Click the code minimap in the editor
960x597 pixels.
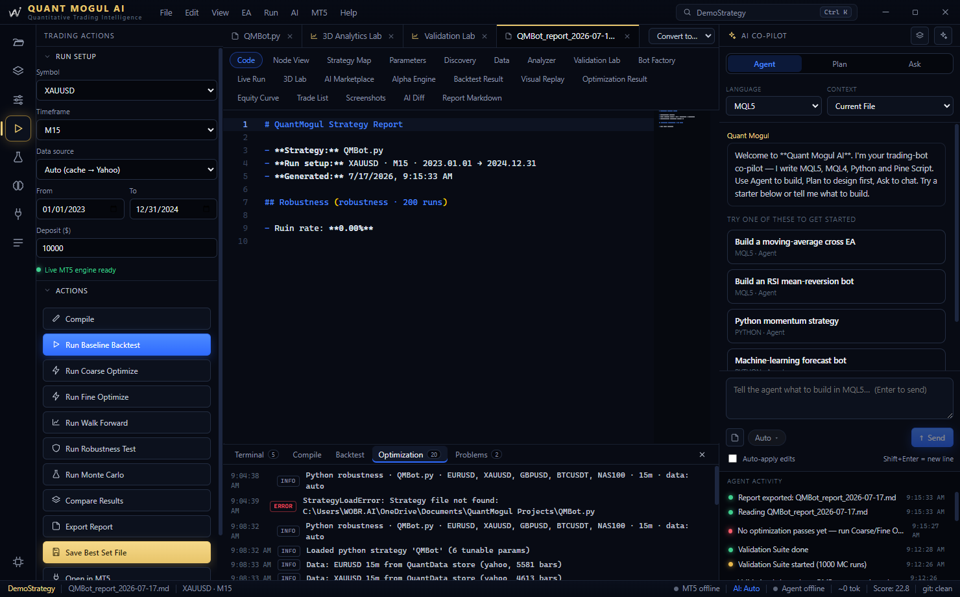[677, 119]
